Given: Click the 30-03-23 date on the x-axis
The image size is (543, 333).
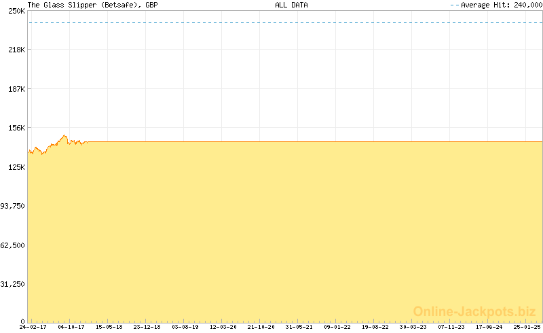Looking at the screenshot, I should coord(413,327).
